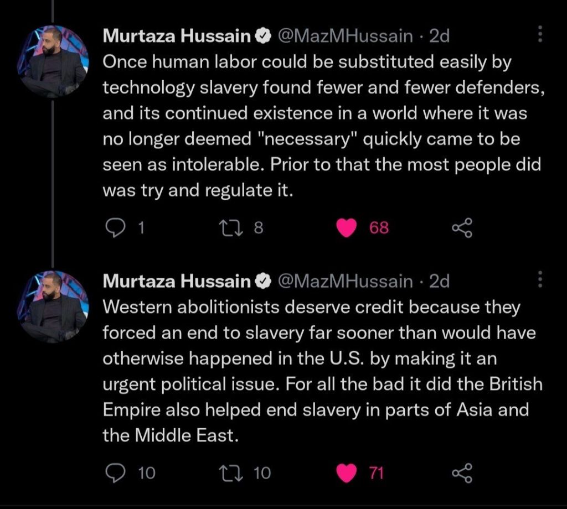Open the profile picture on the second tweet
The width and height of the screenshot is (567, 509).
[x=53, y=307]
